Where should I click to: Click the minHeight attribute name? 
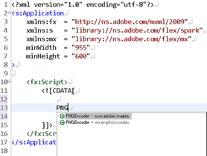coord(43,56)
